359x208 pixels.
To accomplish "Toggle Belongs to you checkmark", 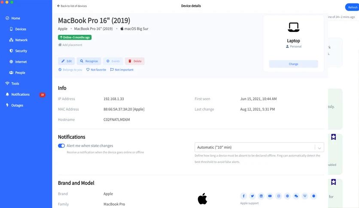I will click(70, 70).
